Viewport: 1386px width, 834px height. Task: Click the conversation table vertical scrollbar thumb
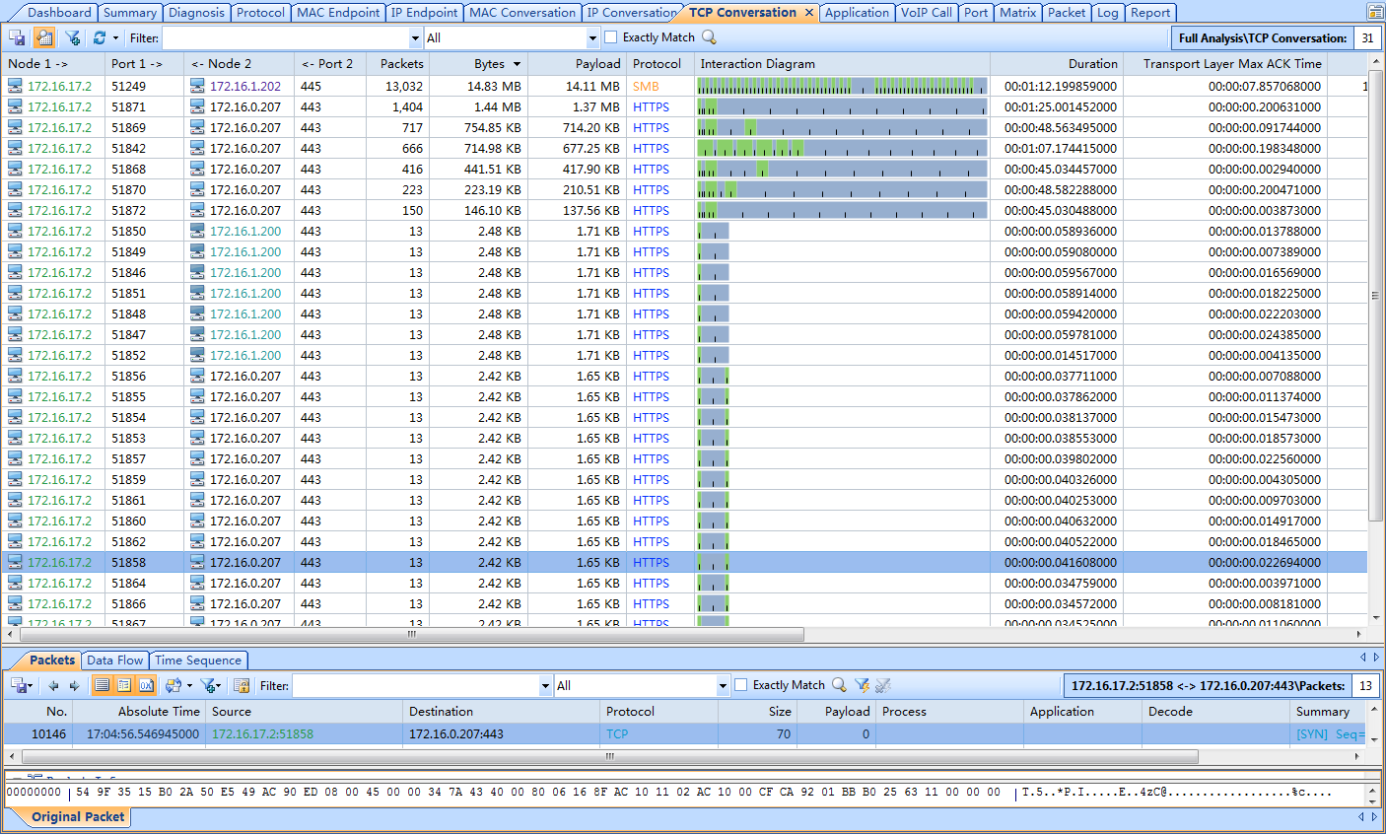tap(1375, 295)
